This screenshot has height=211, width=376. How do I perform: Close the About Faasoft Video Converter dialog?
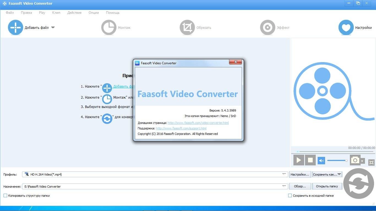click(x=236, y=62)
